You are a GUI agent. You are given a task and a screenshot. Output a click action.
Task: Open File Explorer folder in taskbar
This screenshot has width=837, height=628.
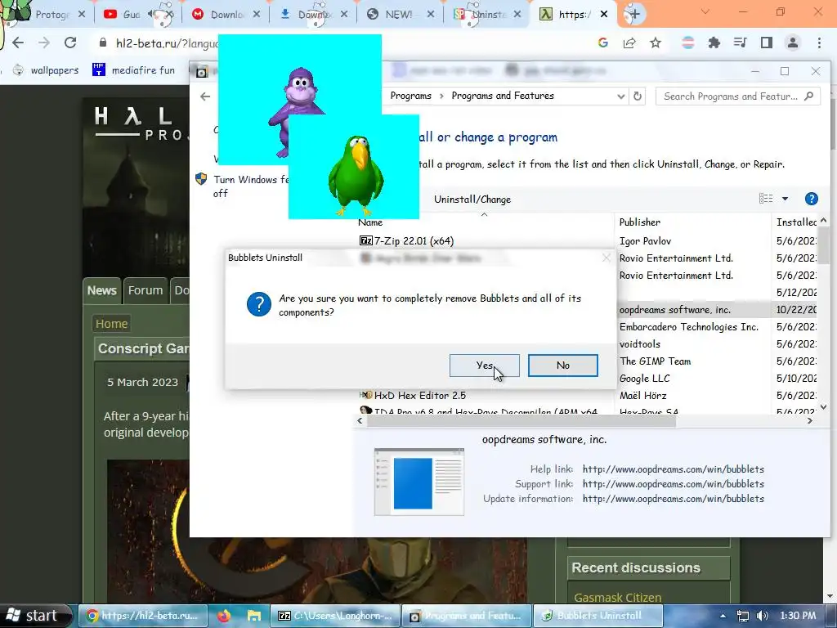pyautogui.click(x=253, y=616)
